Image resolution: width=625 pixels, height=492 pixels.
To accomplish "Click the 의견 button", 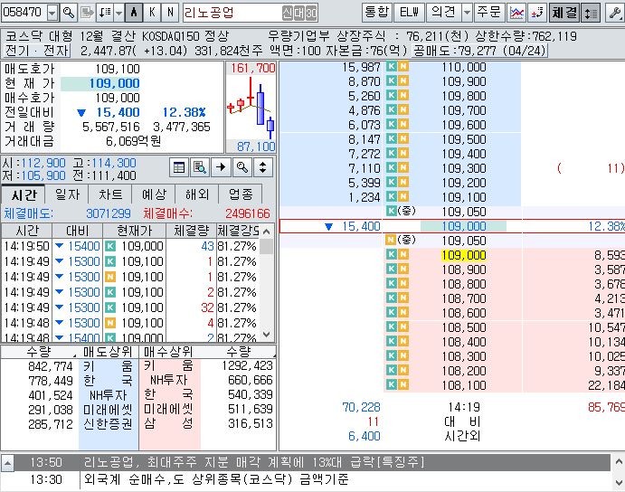I will pyautogui.click(x=443, y=13).
